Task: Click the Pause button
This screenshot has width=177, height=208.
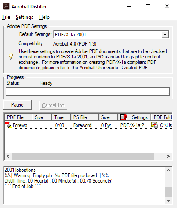Action: pos(17,105)
